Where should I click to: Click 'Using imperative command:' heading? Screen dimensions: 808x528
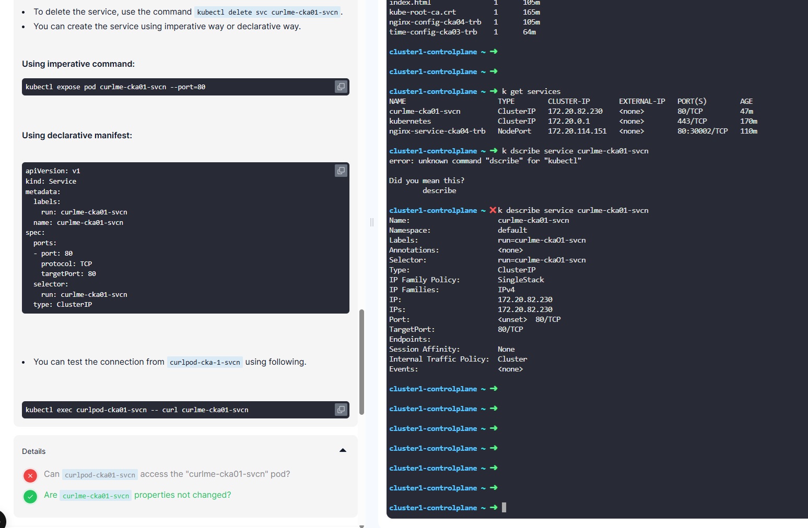click(78, 64)
